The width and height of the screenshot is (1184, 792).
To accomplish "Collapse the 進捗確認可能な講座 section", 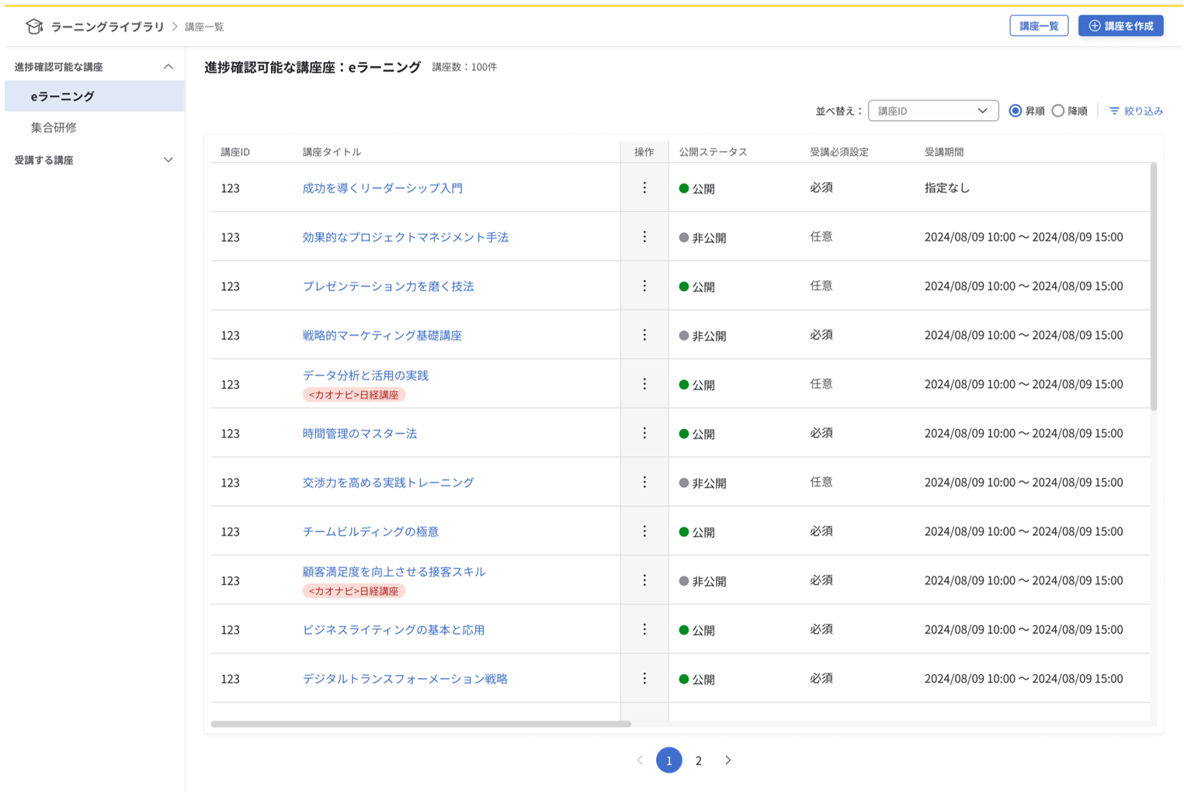I will 168,66.
